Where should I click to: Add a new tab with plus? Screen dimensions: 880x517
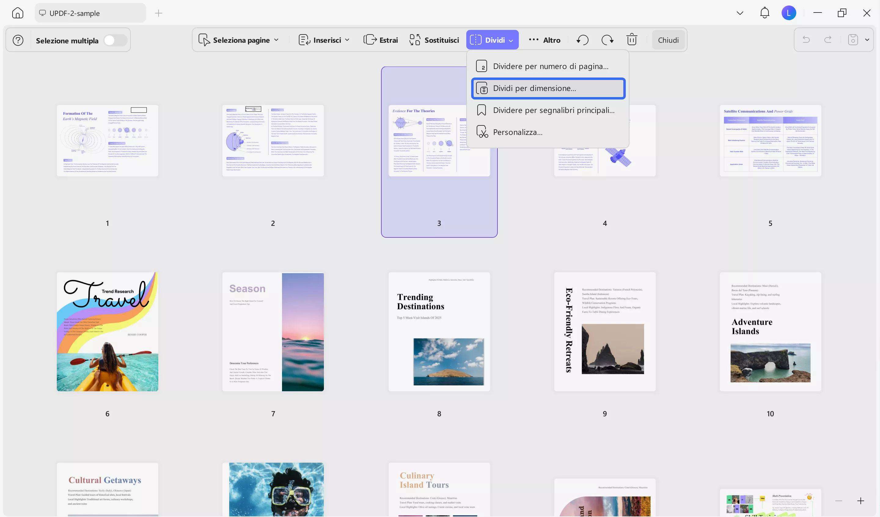[159, 13]
